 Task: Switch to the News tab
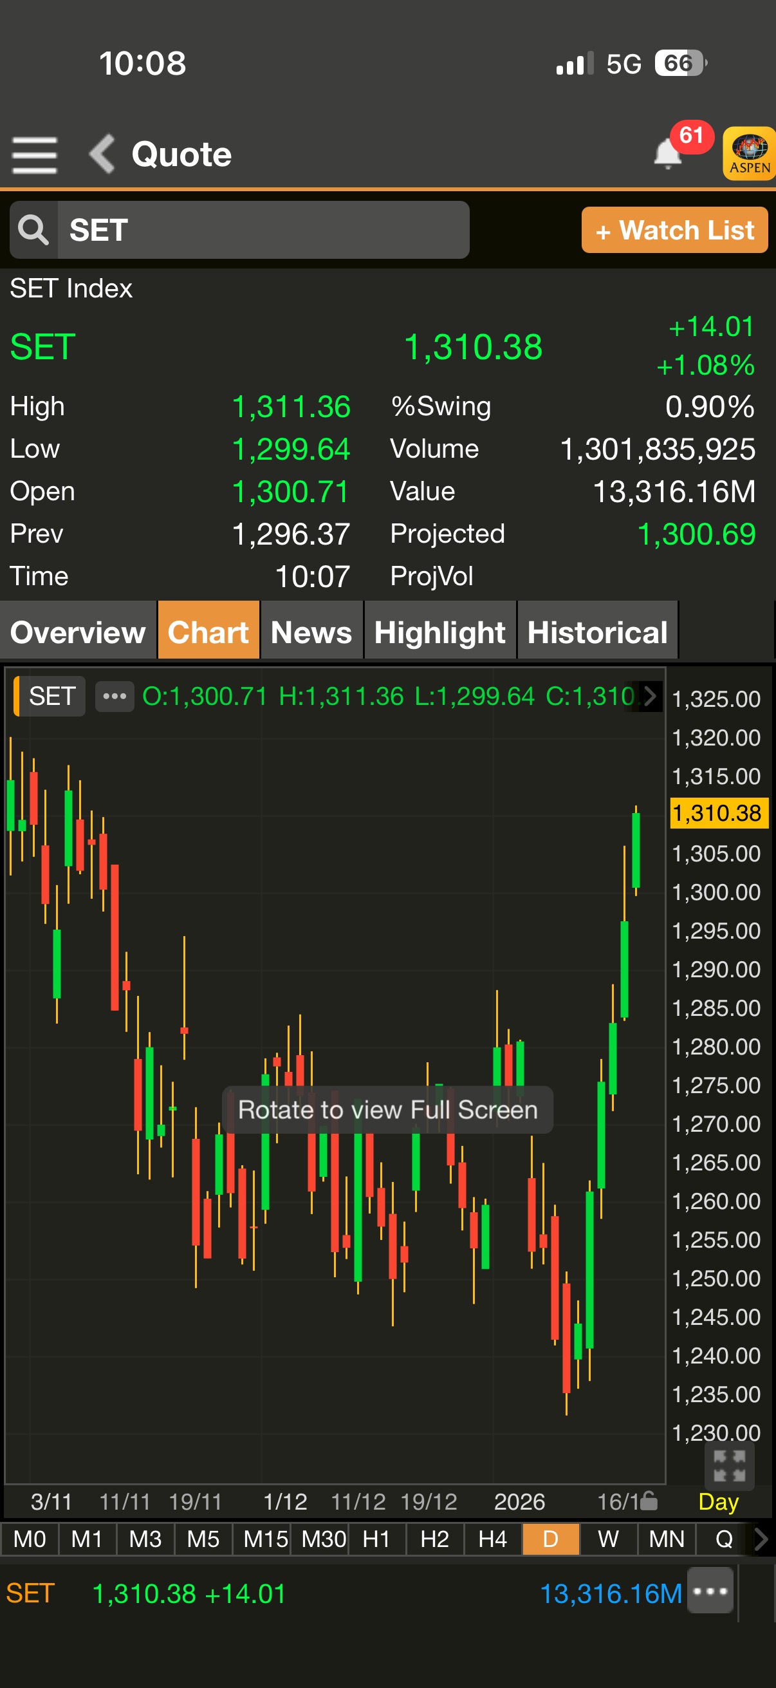point(311,632)
